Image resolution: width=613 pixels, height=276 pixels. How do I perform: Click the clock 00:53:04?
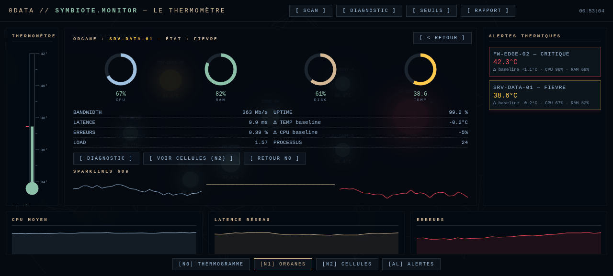591,11
